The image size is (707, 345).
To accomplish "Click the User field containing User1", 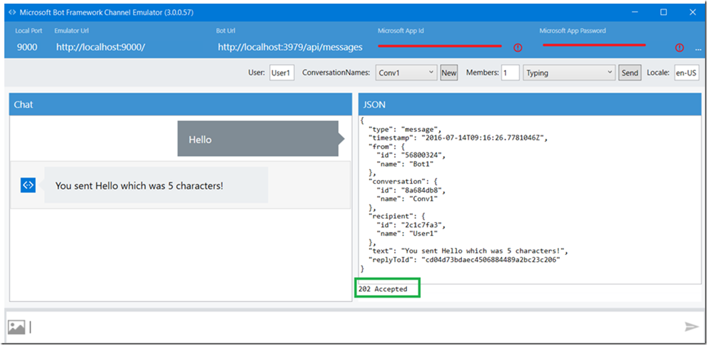I will (282, 73).
